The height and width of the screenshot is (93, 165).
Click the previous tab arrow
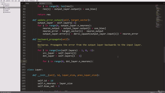pos(22,3)
